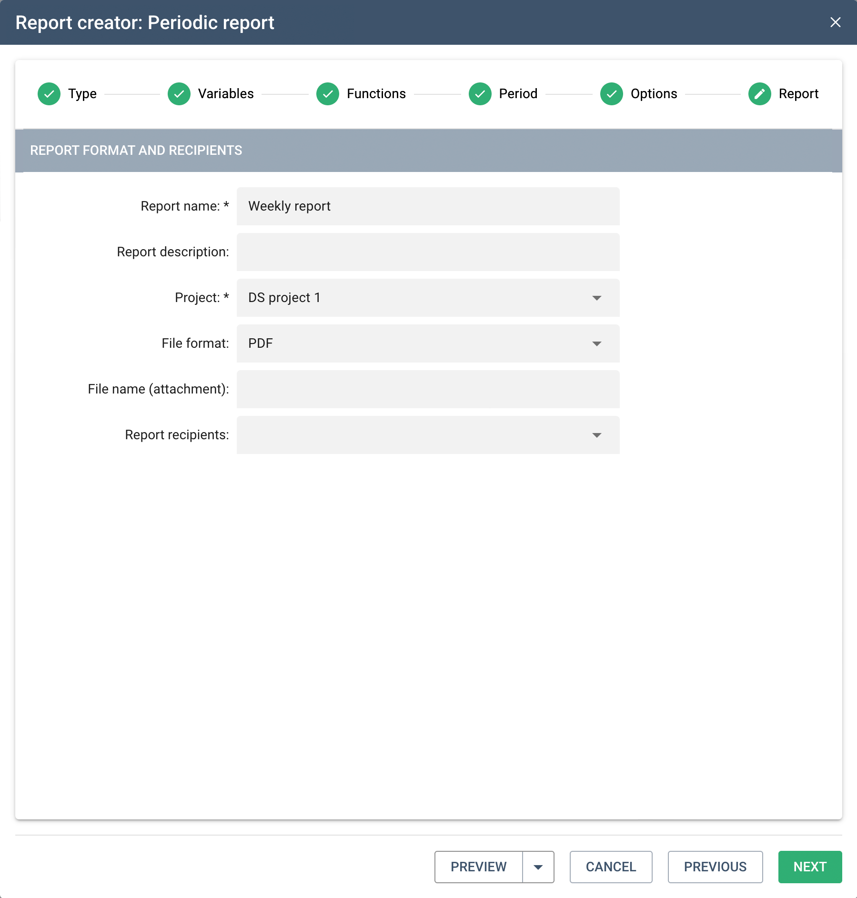Click the File format label
Screen dimensions: 857x898
pyautogui.click(x=195, y=343)
